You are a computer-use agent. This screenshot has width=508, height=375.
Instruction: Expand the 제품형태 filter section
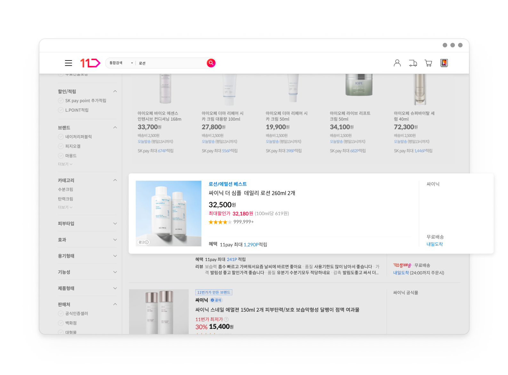pos(115,288)
